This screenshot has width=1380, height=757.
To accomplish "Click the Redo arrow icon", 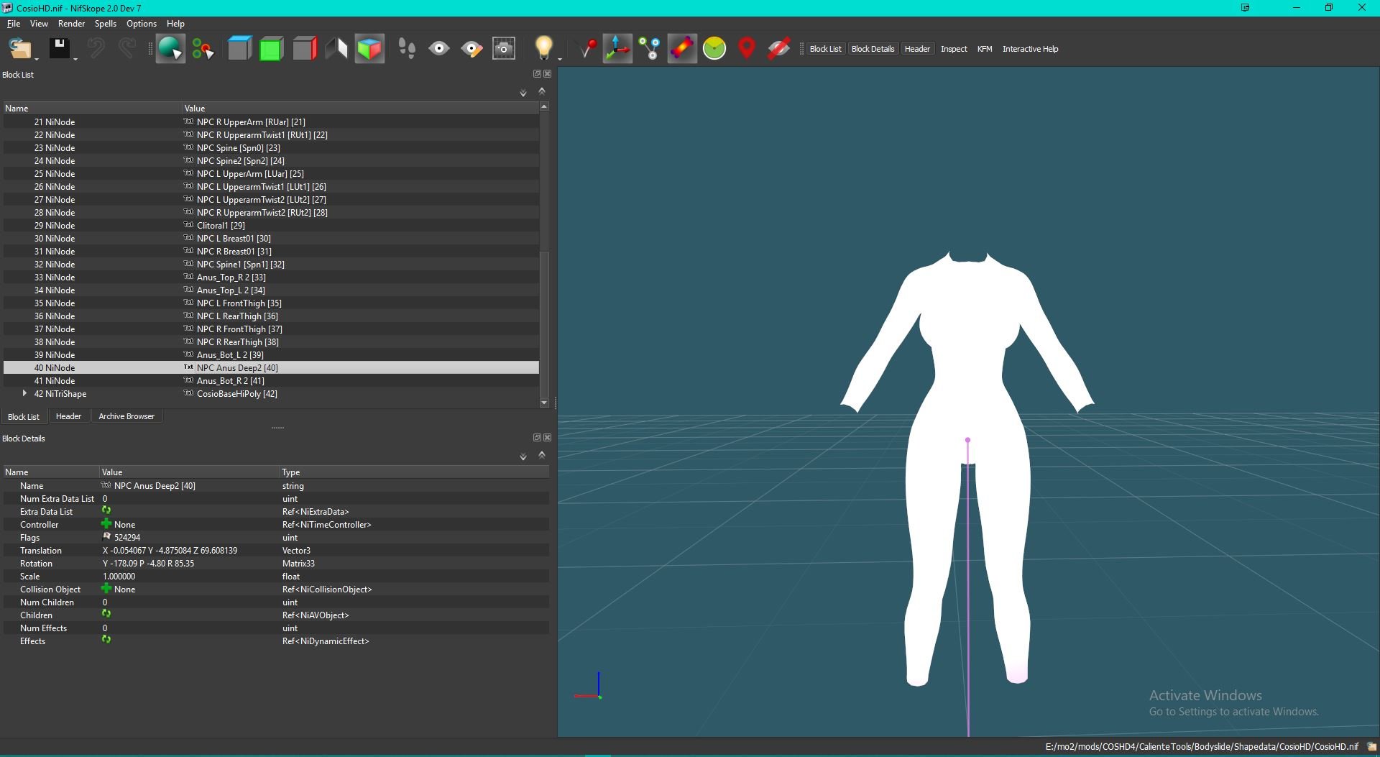I will pyautogui.click(x=127, y=49).
